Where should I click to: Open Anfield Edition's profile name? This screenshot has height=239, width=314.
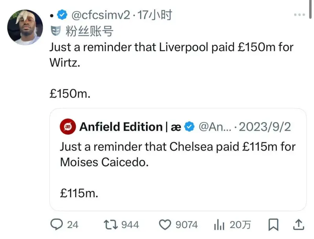pos(121,127)
